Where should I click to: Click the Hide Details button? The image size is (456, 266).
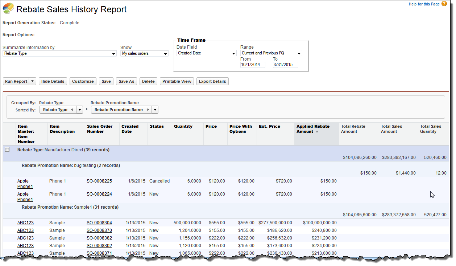click(53, 81)
